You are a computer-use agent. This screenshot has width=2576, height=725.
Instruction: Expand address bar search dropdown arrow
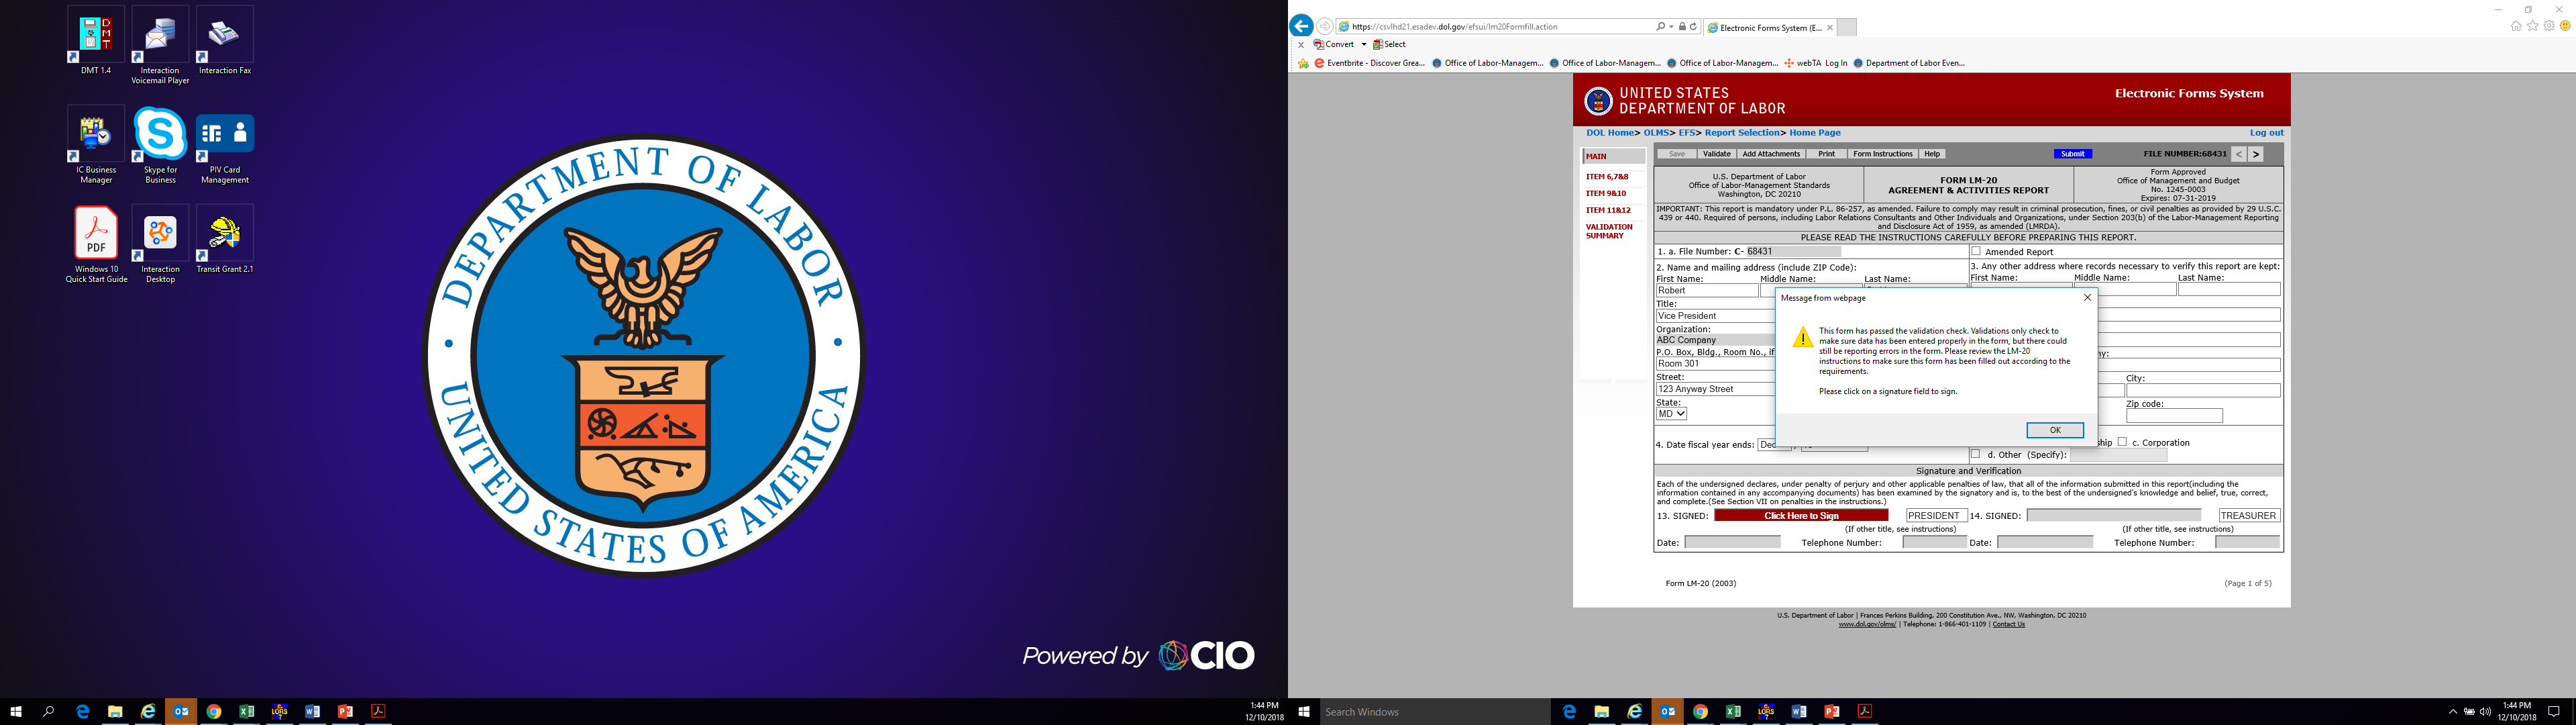point(1671,27)
